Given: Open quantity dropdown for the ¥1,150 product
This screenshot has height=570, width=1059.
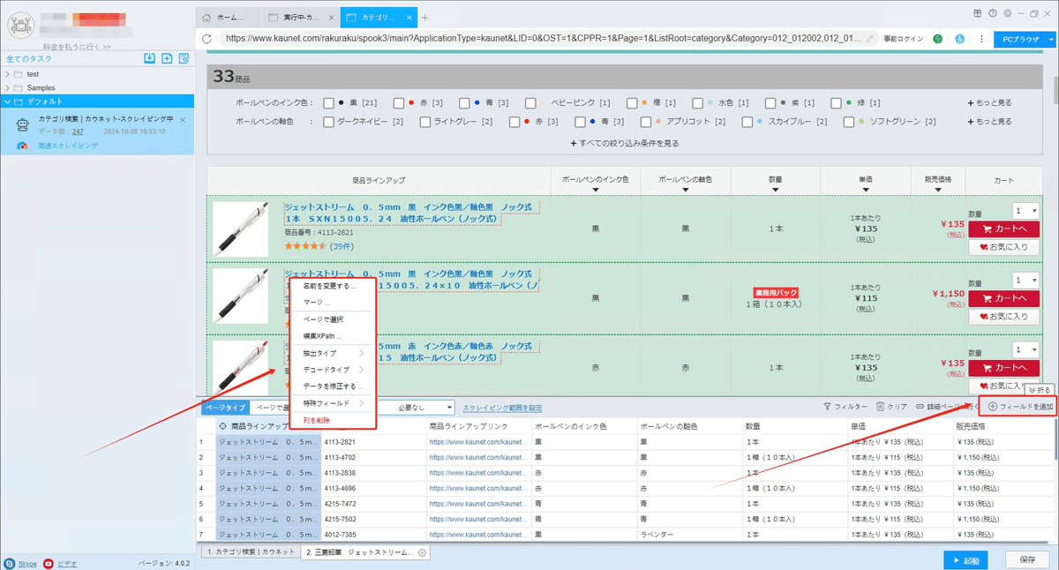Looking at the screenshot, I should point(1025,280).
